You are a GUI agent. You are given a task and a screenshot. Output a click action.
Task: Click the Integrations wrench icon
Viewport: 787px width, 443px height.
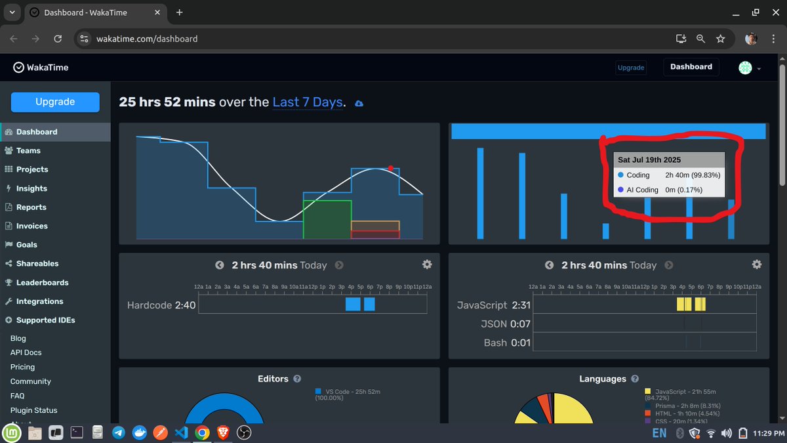(x=9, y=301)
